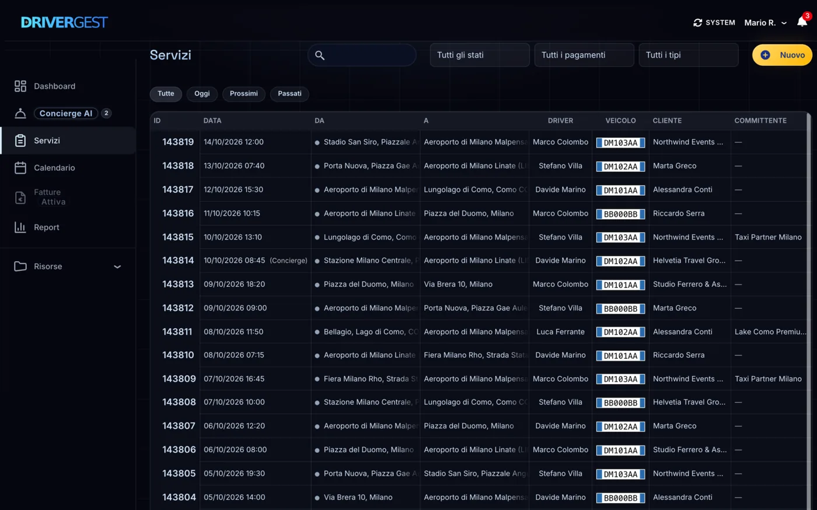The height and width of the screenshot is (510, 817).
Task: Click date 05/10/2026 19:30
Action: (234, 474)
